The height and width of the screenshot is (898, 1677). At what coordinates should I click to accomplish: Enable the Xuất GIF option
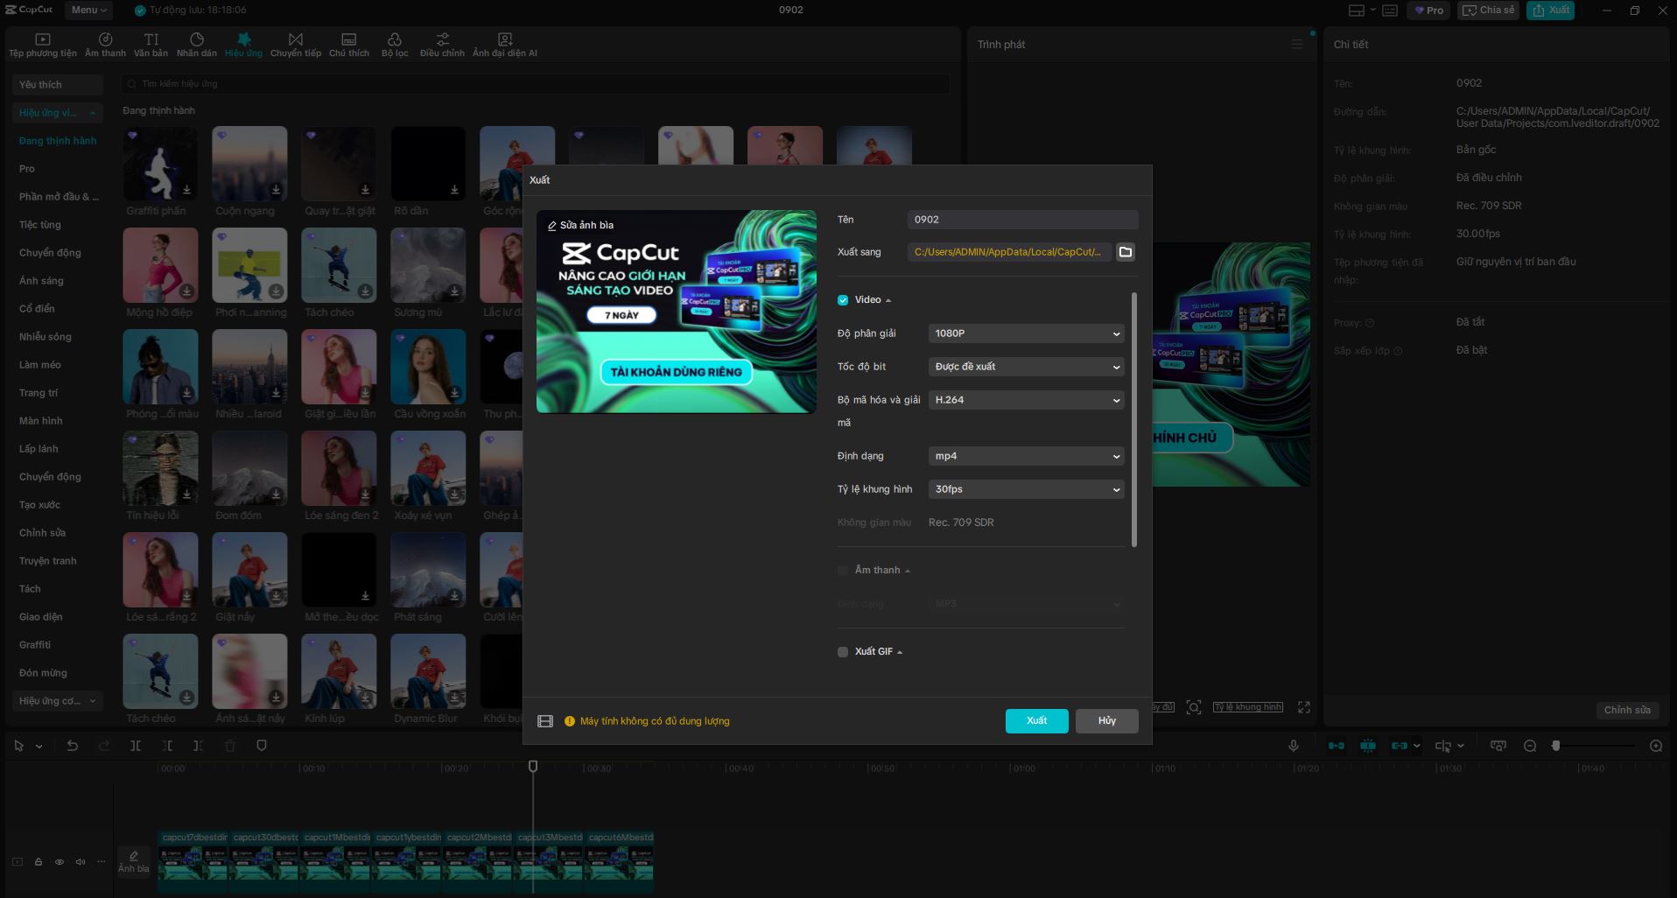[843, 651]
